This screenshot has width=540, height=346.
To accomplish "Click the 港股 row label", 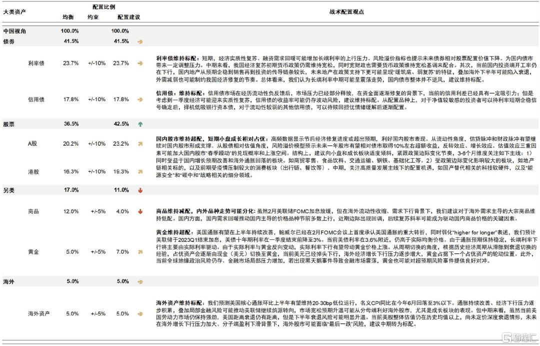I will click(33, 172).
